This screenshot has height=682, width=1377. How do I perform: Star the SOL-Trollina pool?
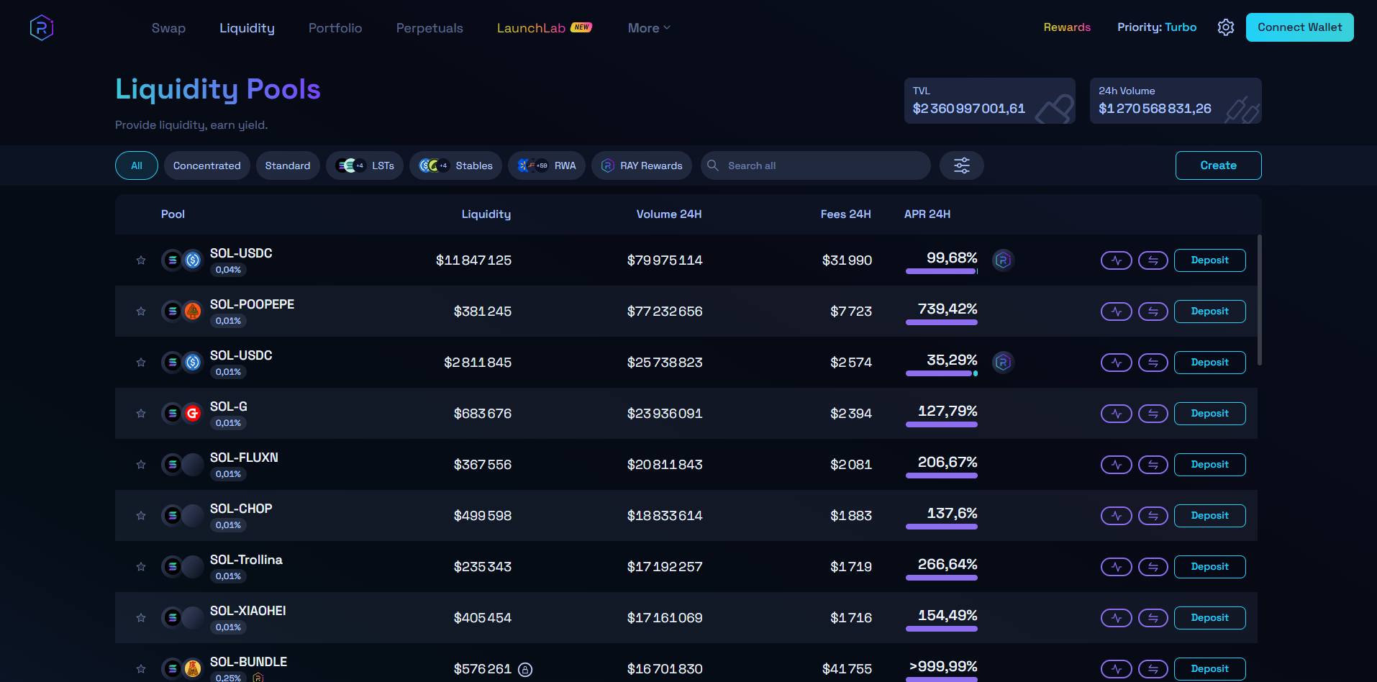coord(141,567)
